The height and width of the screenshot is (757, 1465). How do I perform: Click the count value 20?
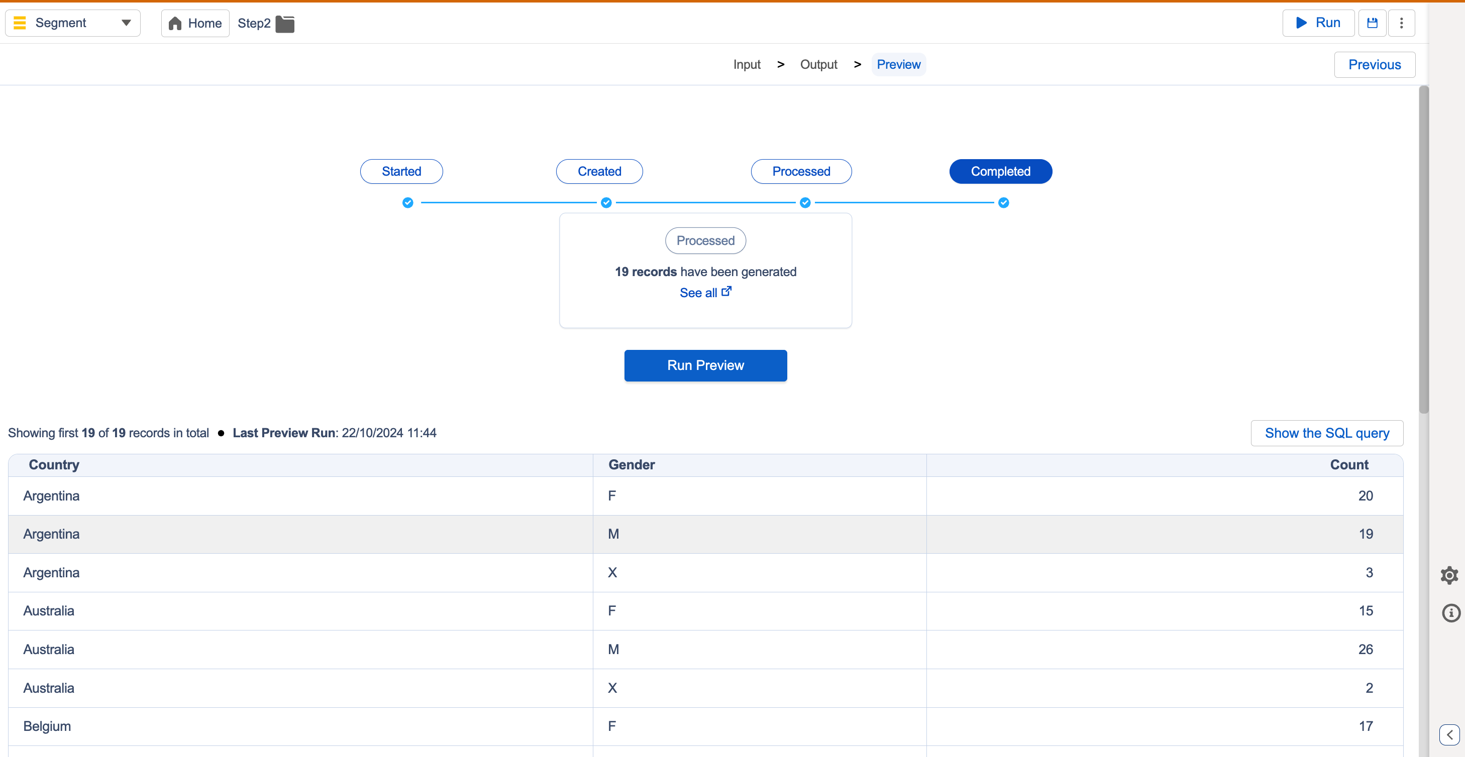coord(1365,495)
